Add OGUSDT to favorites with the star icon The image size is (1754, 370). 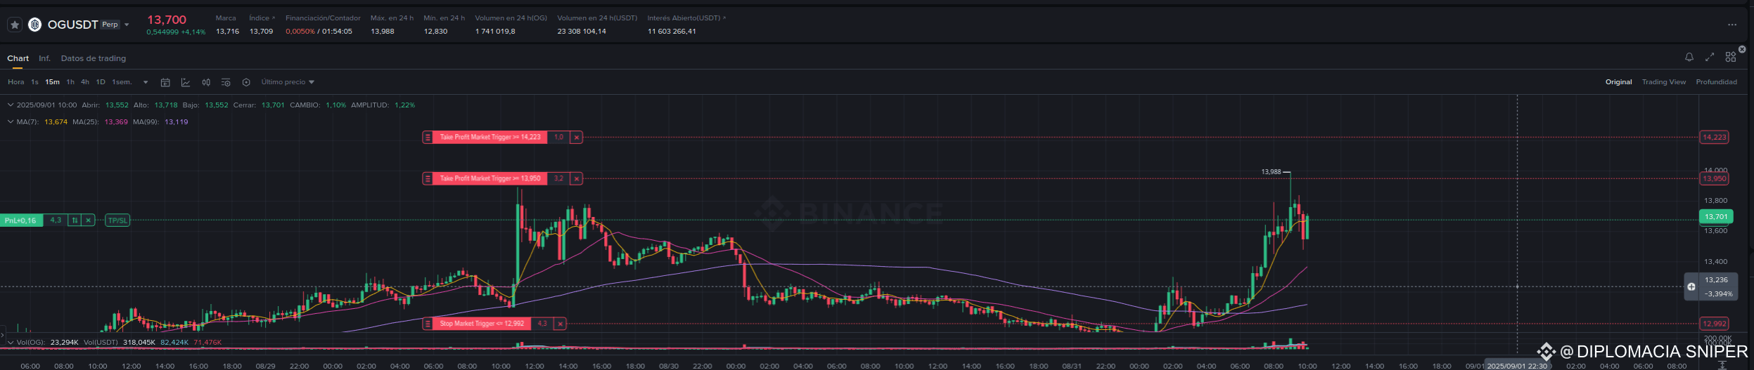pyautogui.click(x=15, y=25)
